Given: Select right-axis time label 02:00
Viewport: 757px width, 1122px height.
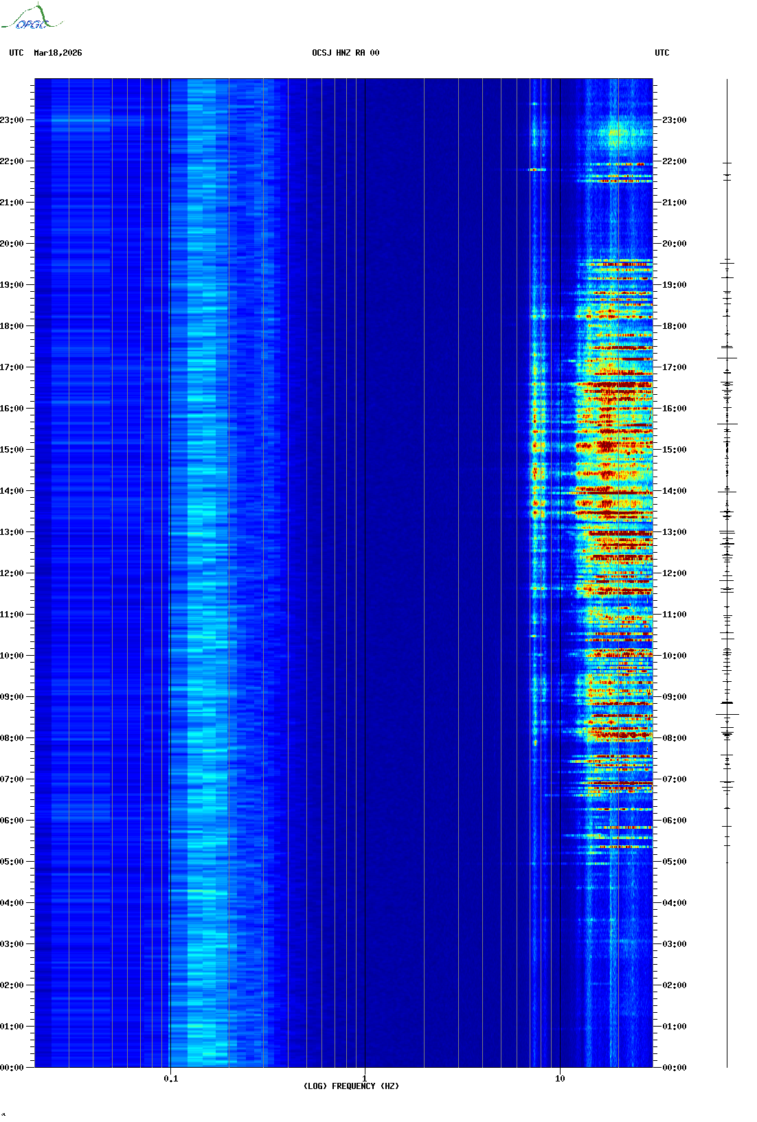Looking at the screenshot, I should [x=675, y=985].
